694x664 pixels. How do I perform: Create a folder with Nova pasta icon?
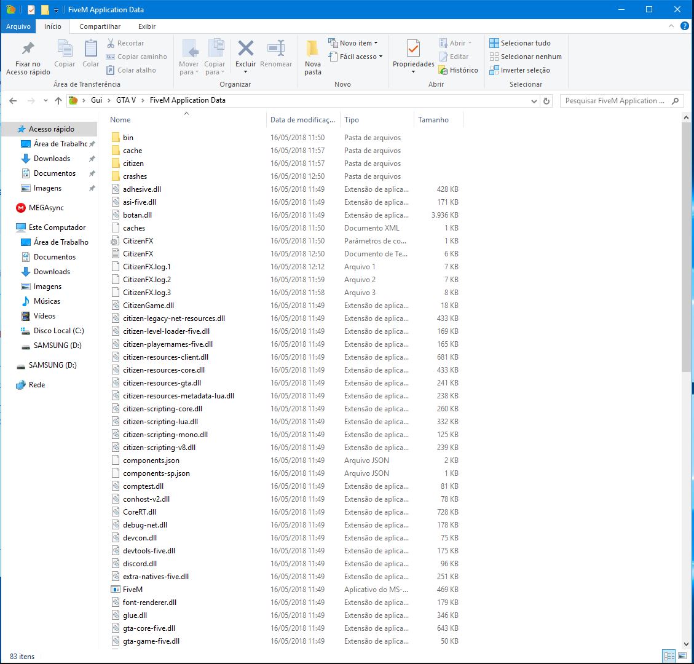312,48
